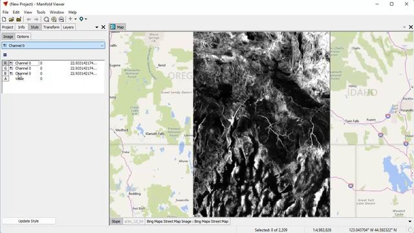Click the plus add tool icon

pyautogui.click(x=71, y=19)
